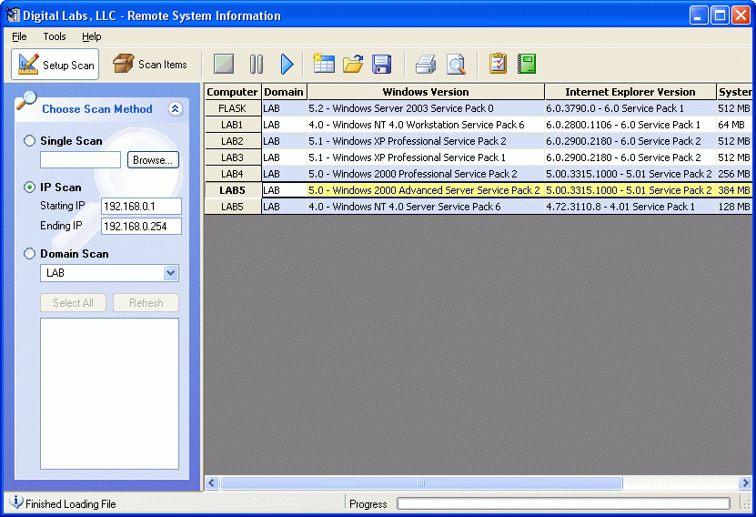Image resolution: width=756 pixels, height=517 pixels.
Task: Click the new table icon in toolbar
Action: (x=324, y=65)
